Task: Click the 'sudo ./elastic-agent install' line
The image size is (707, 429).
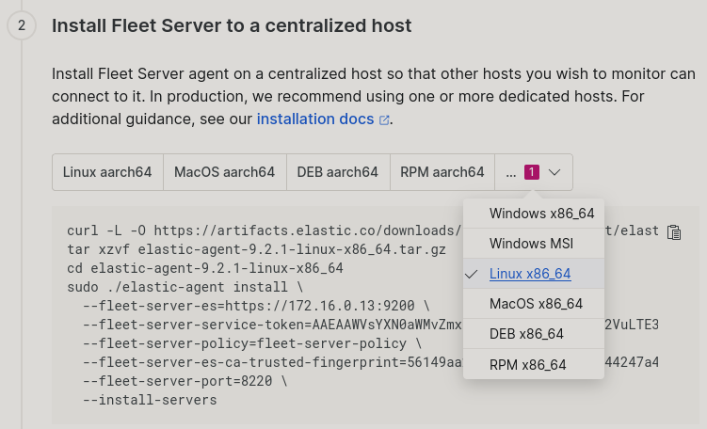Action: pos(185,287)
